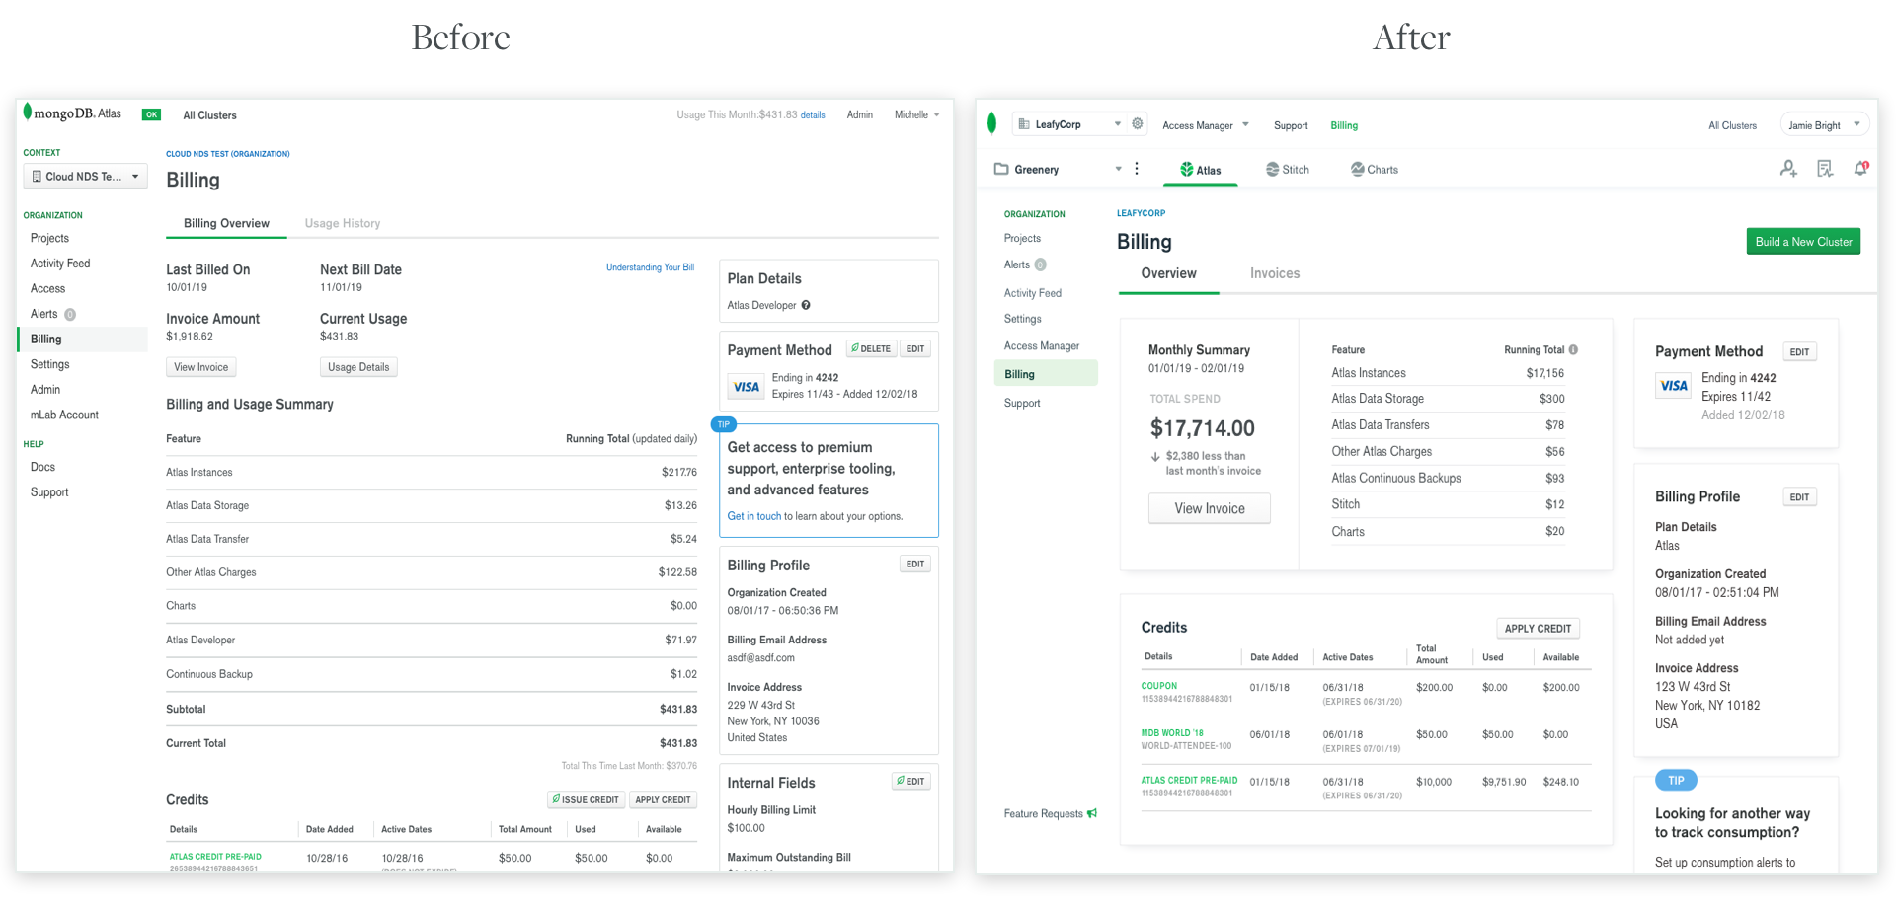Click the Alerts count badge in Before sidebar
Viewport: 1896px width, 906px height.
pyautogui.click(x=70, y=315)
